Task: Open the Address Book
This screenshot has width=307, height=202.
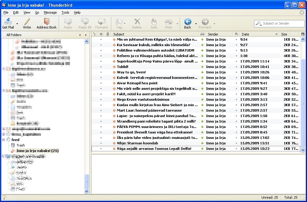Action: (x=47, y=23)
